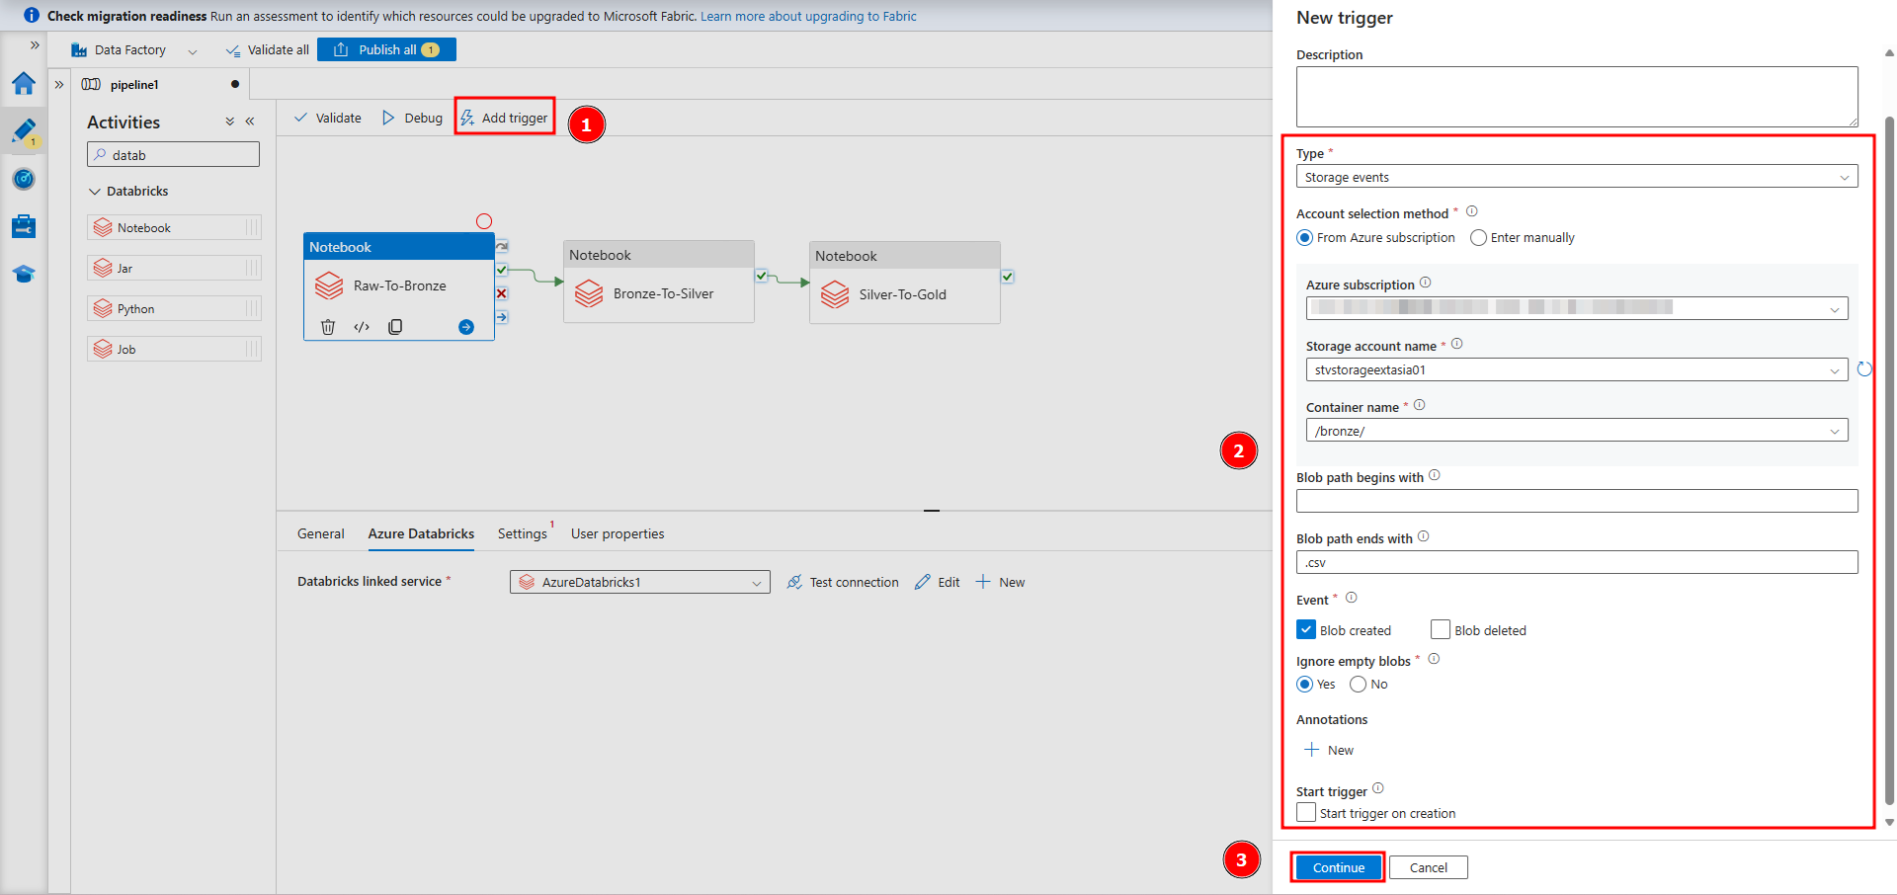Refresh the storage account name list
This screenshot has height=895, width=1897.
coord(1864,369)
